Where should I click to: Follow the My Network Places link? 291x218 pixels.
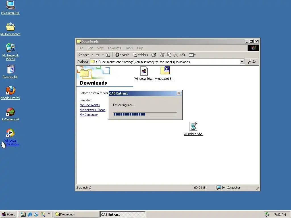pyautogui.click(x=92, y=110)
